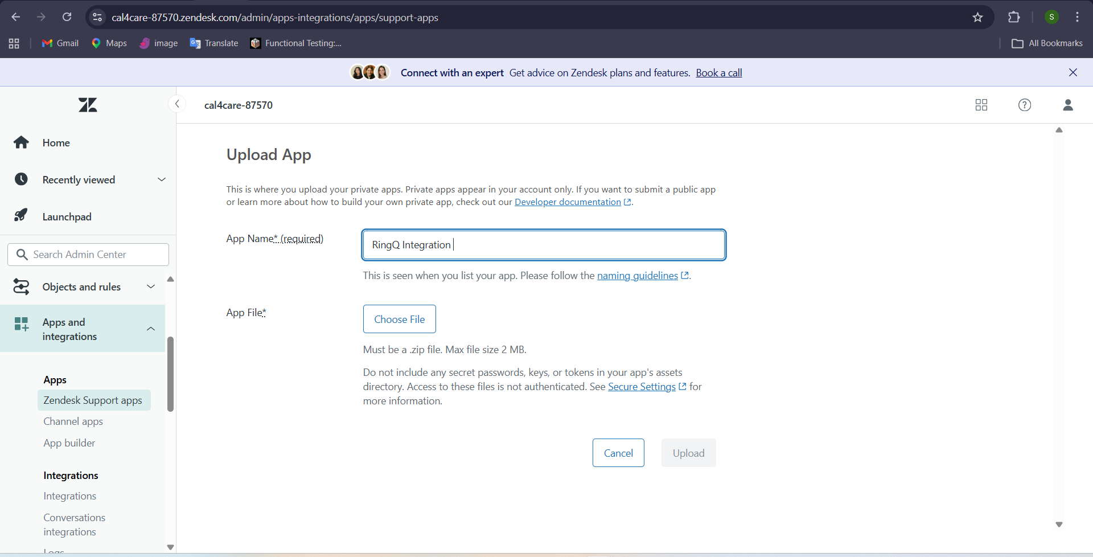The width and height of the screenshot is (1093, 557).
Task: Open Channel apps in sidebar
Action: tap(73, 421)
